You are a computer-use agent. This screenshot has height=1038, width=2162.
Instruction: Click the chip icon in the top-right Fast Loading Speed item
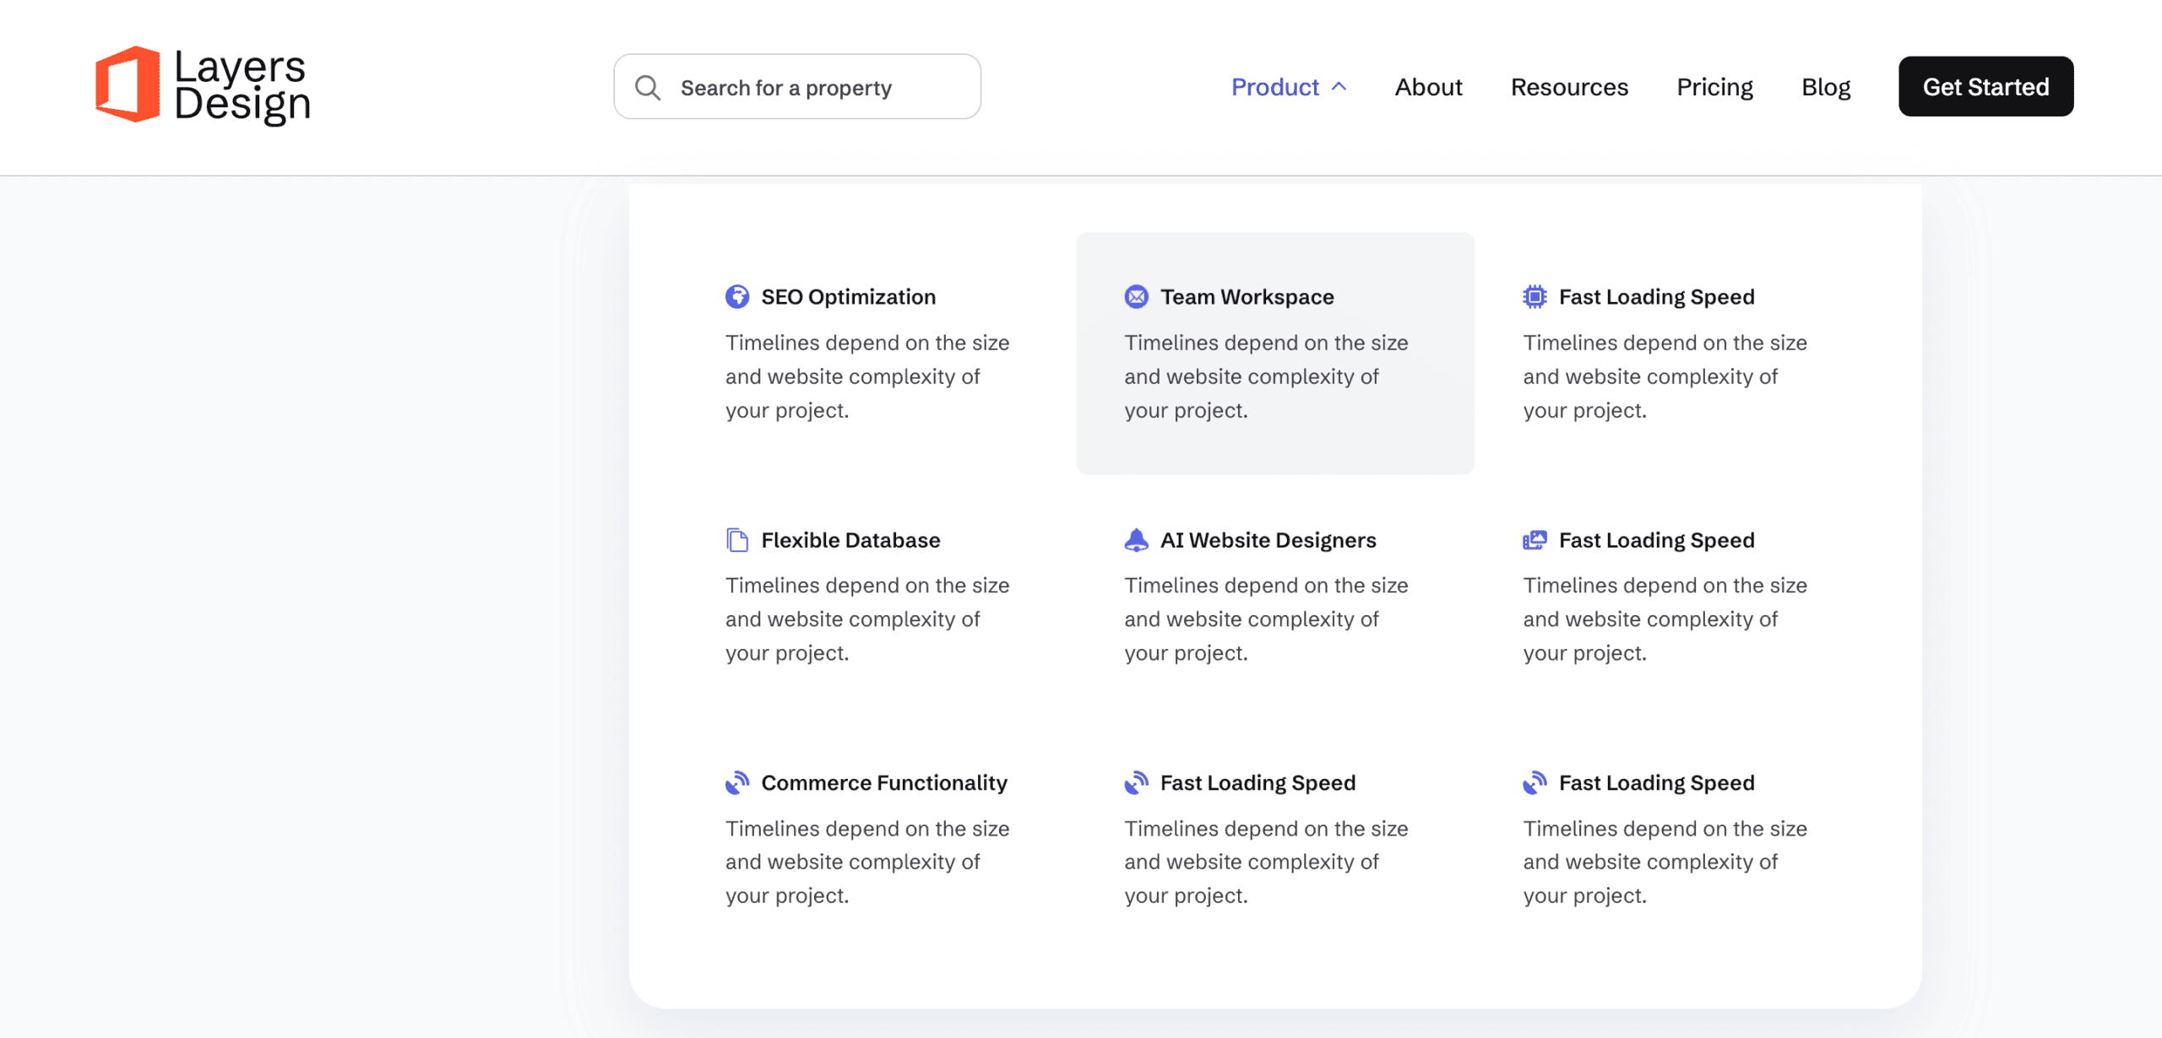point(1535,297)
